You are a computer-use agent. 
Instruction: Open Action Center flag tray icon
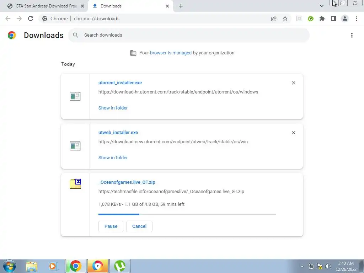320,266
